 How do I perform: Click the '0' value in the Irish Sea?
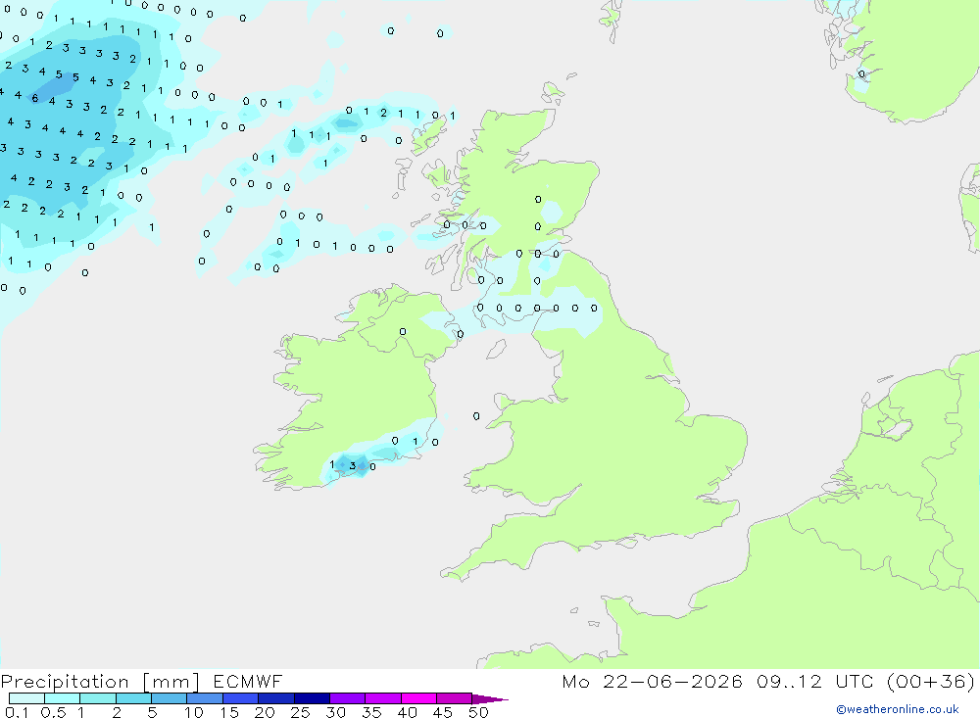476,416
